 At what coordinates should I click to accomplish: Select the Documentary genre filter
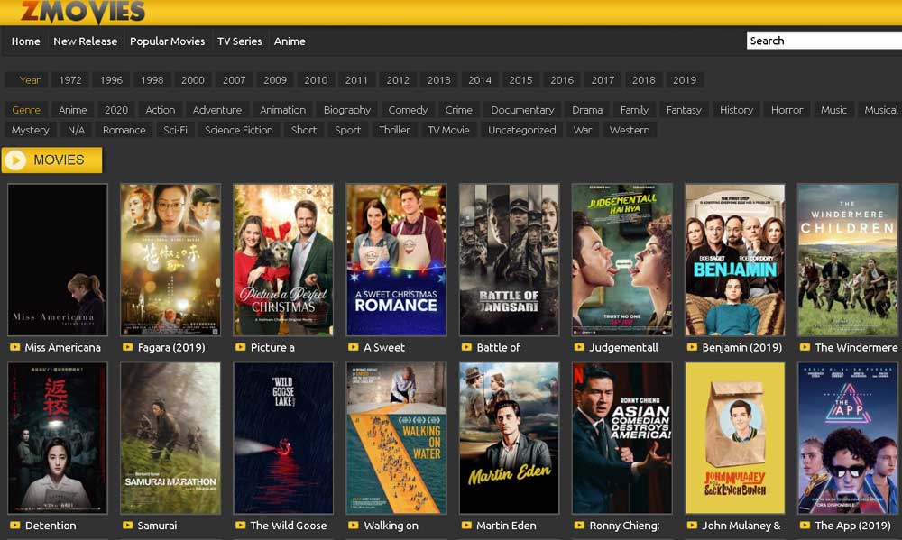pos(522,110)
